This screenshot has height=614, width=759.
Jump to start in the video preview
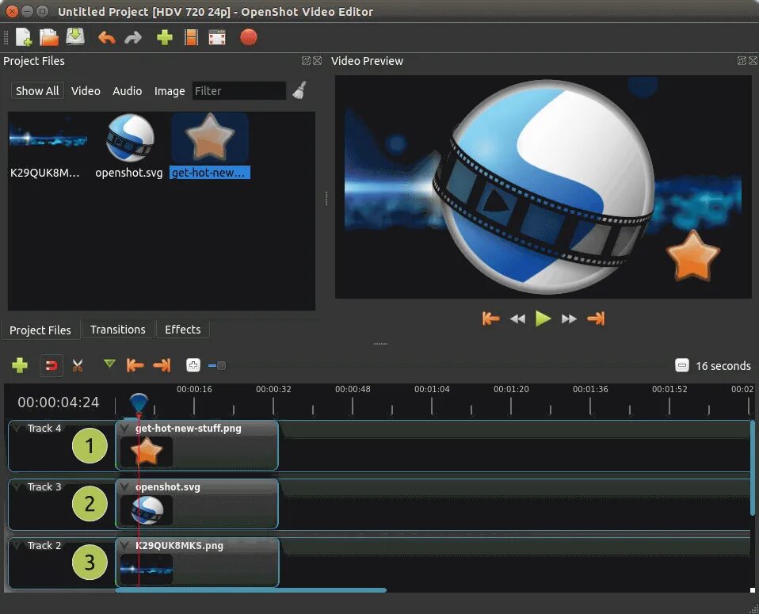point(490,318)
